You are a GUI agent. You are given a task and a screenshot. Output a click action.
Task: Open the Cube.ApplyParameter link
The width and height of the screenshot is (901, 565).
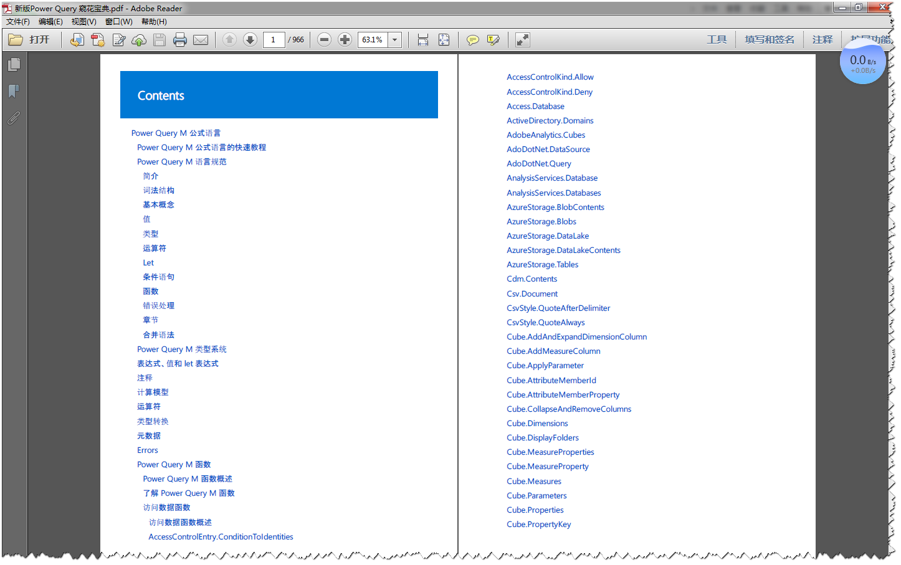point(545,366)
